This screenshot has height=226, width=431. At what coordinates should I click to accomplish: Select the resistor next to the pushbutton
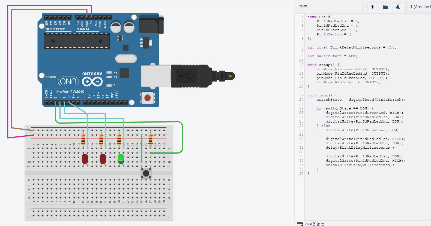151,139
